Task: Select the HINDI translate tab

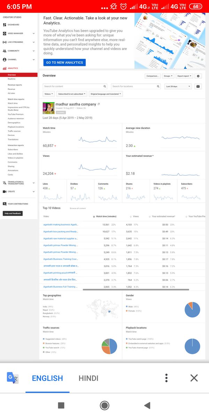Action: coord(88,378)
